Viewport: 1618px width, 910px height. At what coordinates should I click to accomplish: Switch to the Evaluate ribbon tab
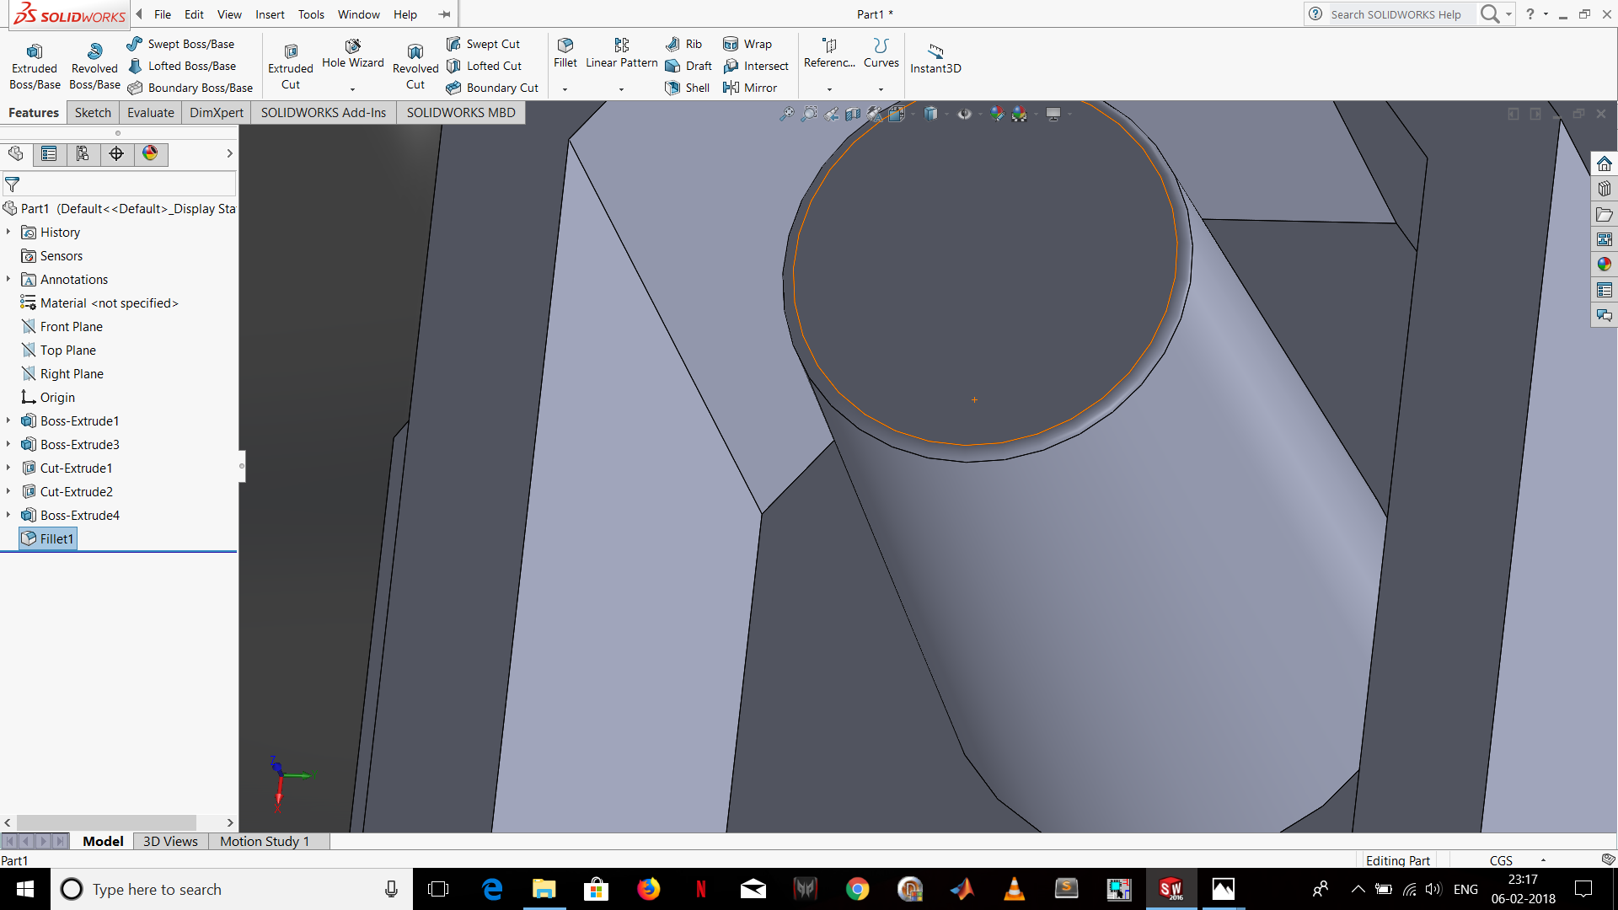[150, 112]
